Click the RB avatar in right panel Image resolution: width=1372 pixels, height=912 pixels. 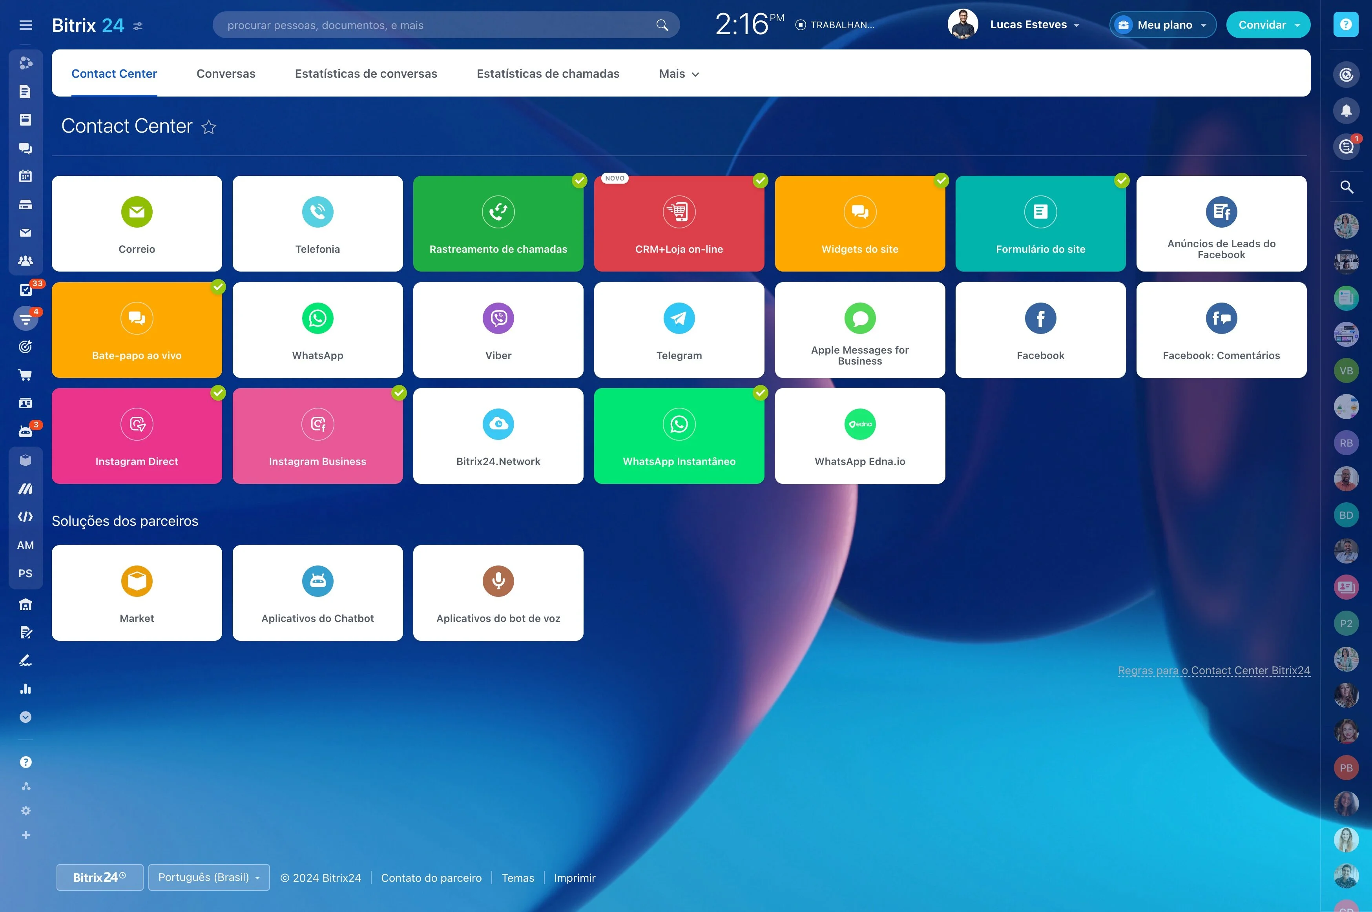pos(1346,443)
